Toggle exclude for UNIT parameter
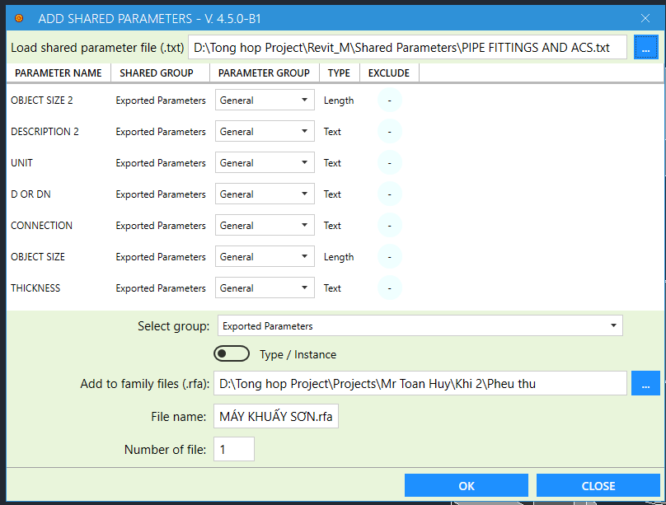666x505 pixels. click(389, 163)
